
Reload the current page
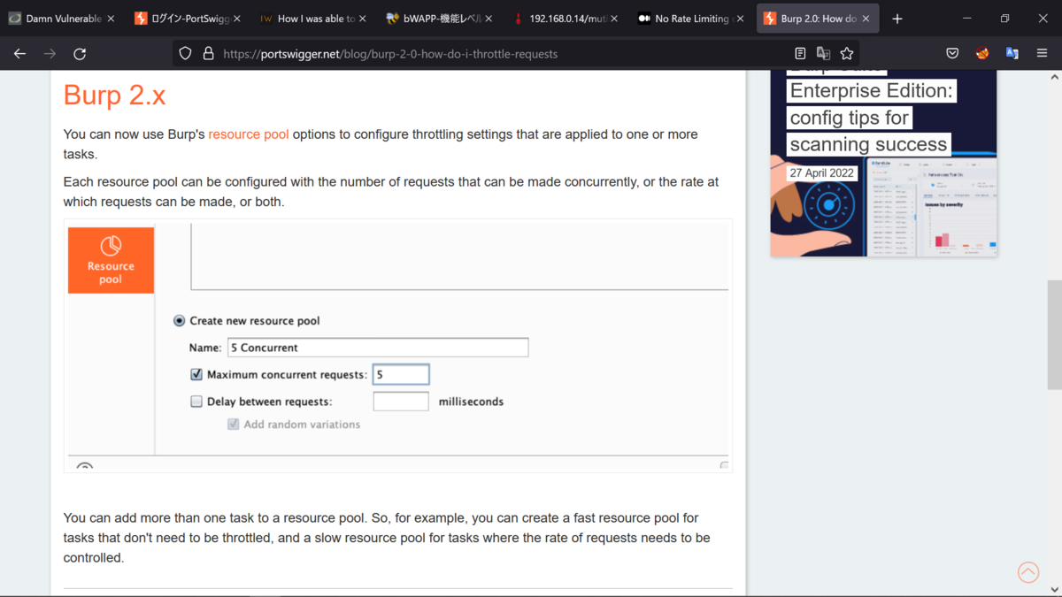pyautogui.click(x=80, y=54)
